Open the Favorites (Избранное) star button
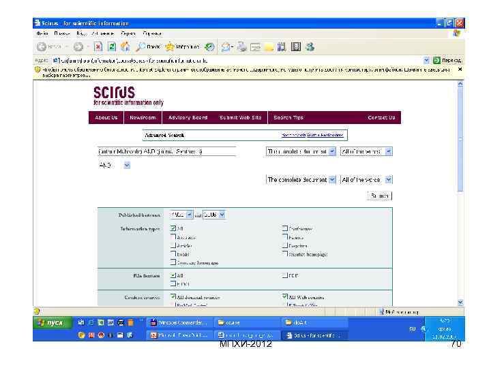This screenshot has height=368, width=491. pyautogui.click(x=182, y=47)
